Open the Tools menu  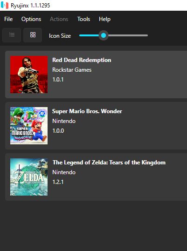coord(83,19)
